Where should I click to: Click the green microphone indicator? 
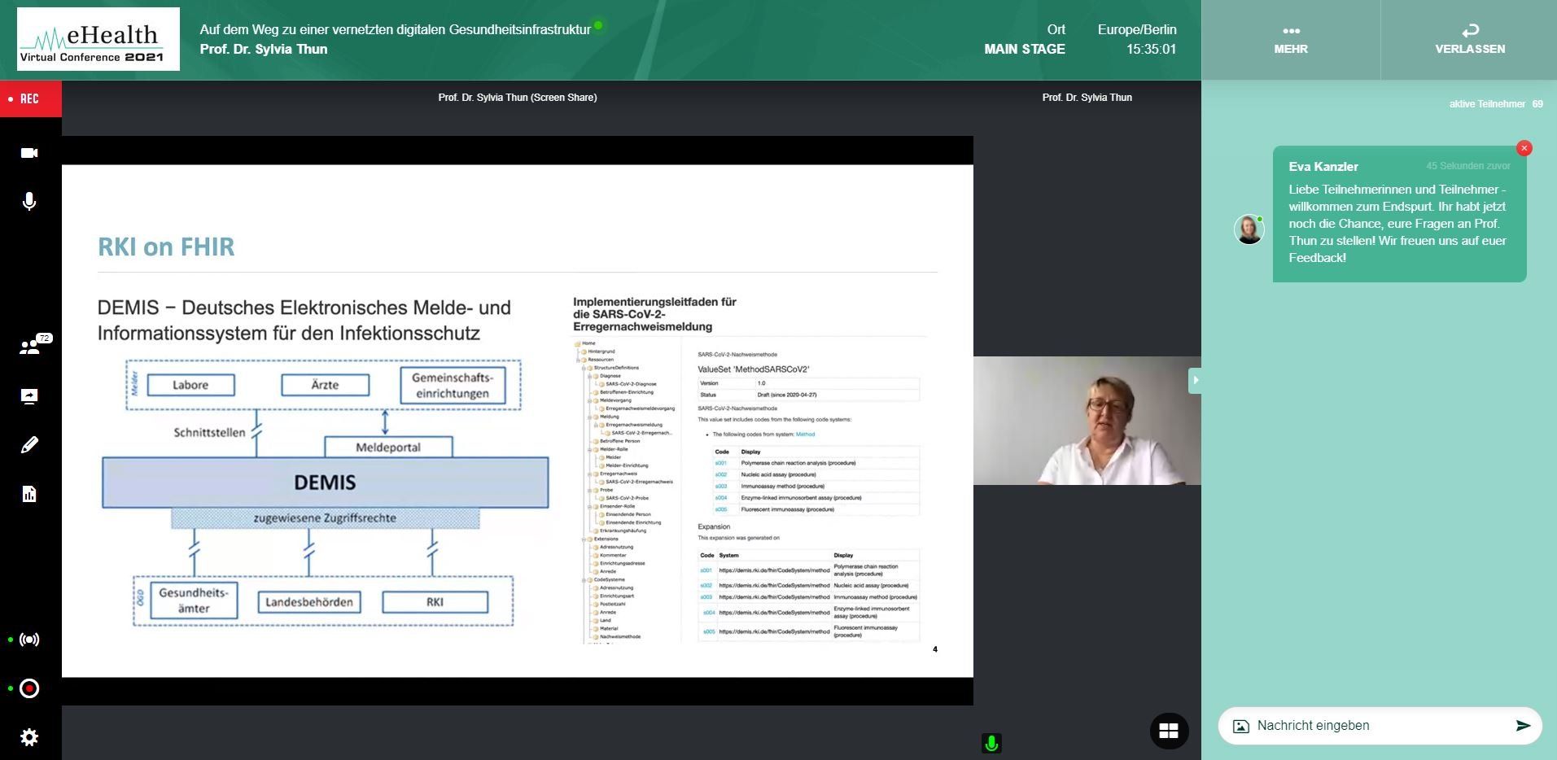pyautogui.click(x=991, y=743)
